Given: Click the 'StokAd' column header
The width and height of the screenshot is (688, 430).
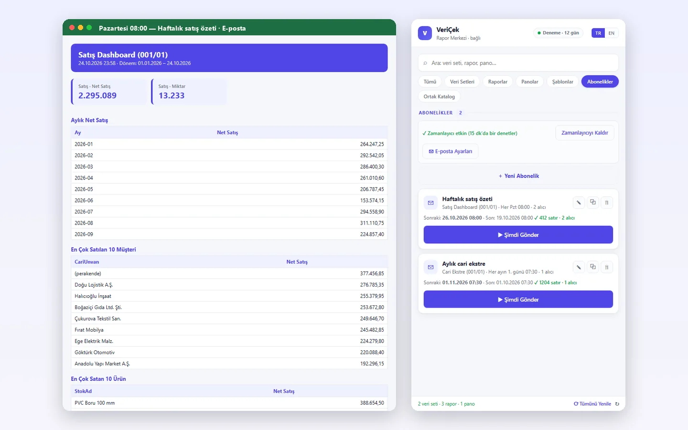Looking at the screenshot, I should point(83,391).
